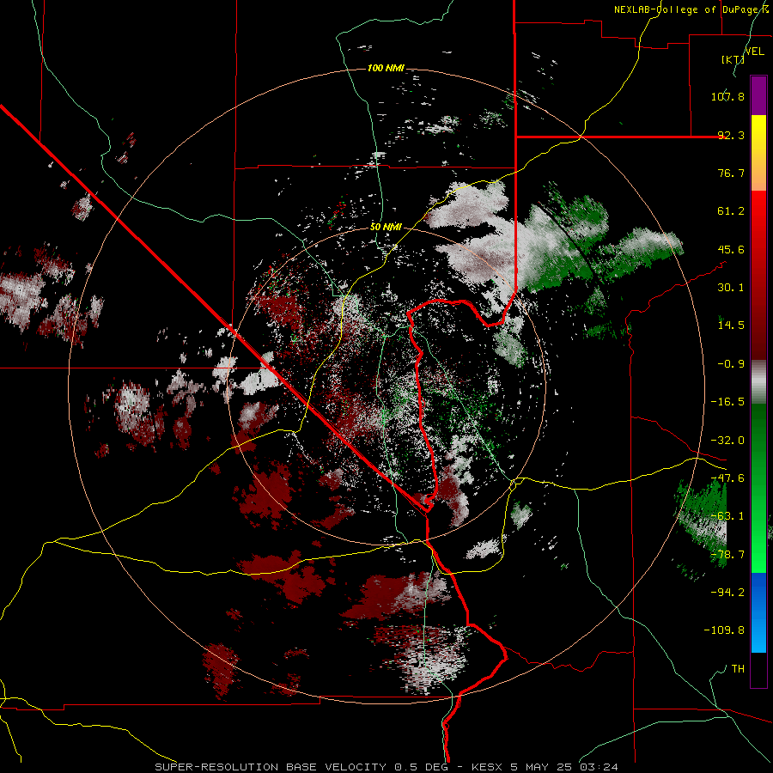
Task: Click the -0.9 legend value
Action: point(731,364)
